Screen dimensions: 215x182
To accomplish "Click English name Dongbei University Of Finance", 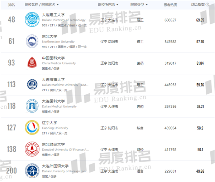I will click(x=66, y=150).
